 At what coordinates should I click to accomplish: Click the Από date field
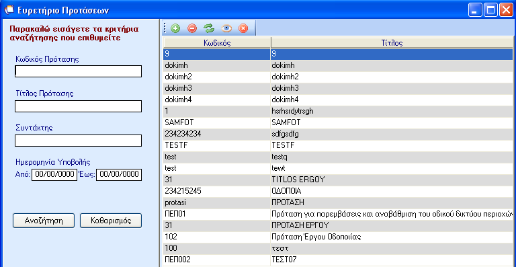(x=54, y=175)
